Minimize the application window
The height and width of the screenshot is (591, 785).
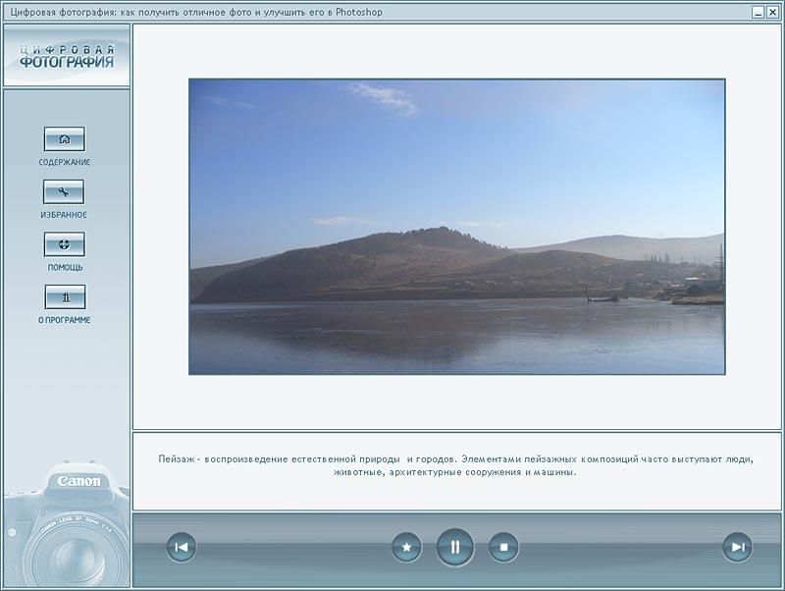pos(759,12)
